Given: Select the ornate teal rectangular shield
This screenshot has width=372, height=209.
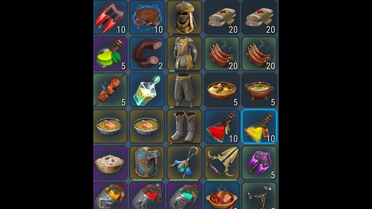Looking at the screenshot, I should [x=147, y=163].
